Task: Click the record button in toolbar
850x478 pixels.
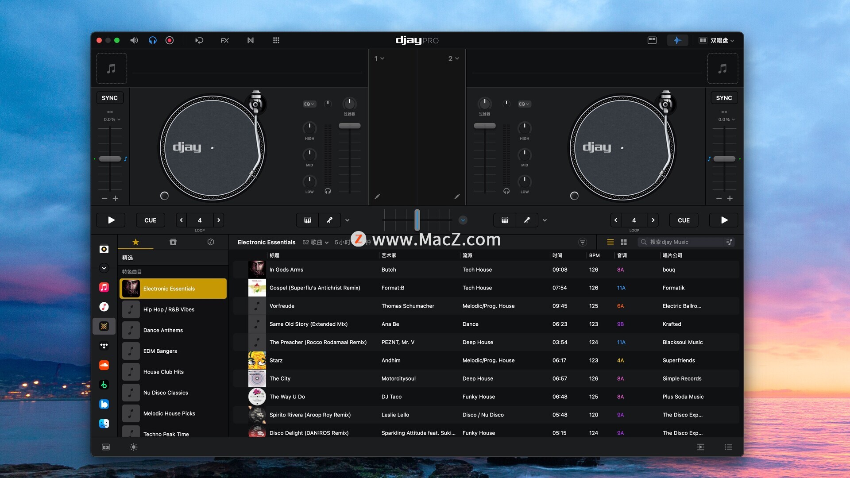Action: tap(170, 40)
